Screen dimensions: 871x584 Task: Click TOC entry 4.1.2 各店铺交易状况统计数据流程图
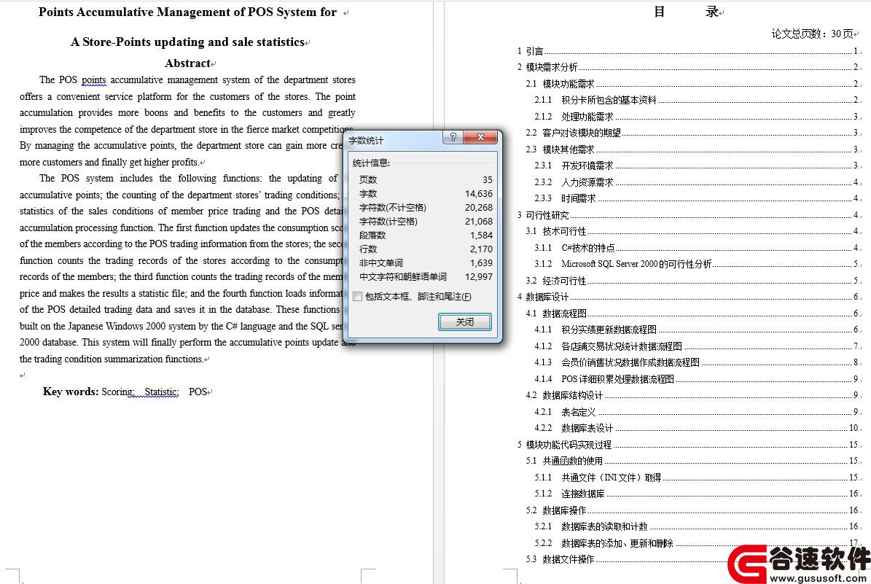coord(697,346)
